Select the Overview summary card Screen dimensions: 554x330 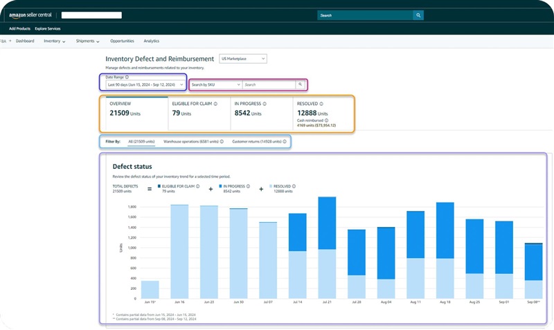pyautogui.click(x=136, y=113)
